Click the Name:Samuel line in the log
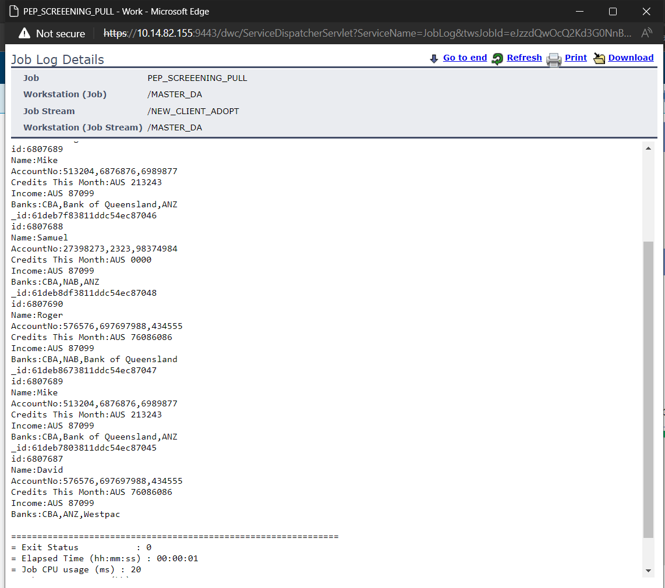The width and height of the screenshot is (665, 588). 40,238
